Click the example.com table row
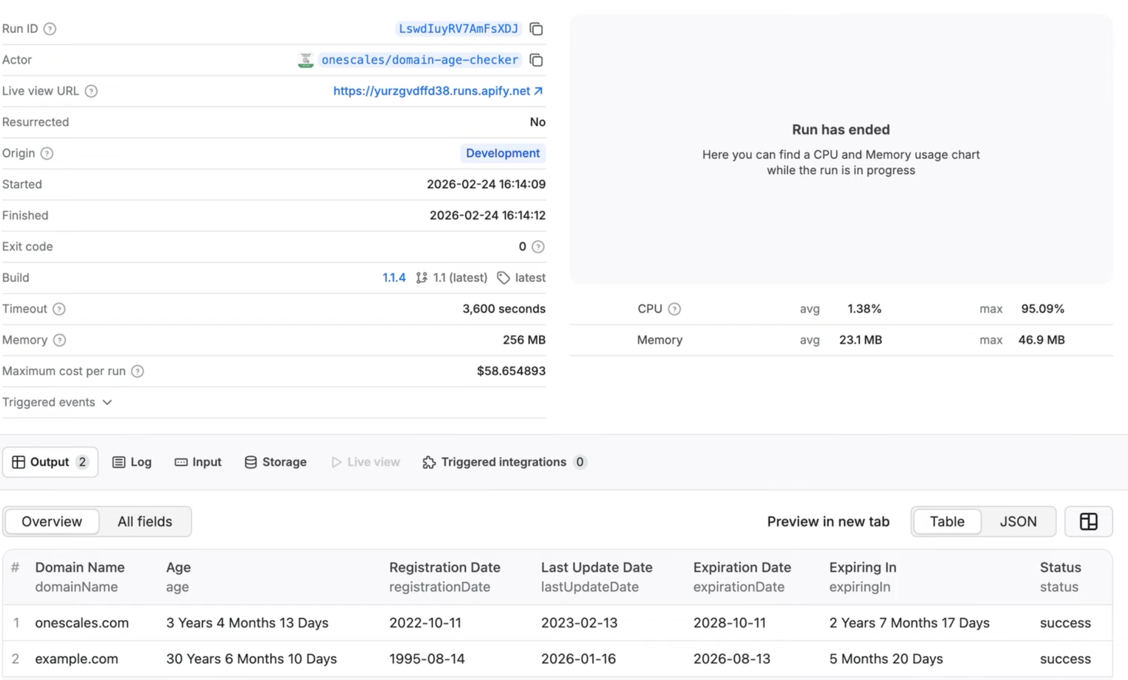1128x680 pixels. [77, 659]
